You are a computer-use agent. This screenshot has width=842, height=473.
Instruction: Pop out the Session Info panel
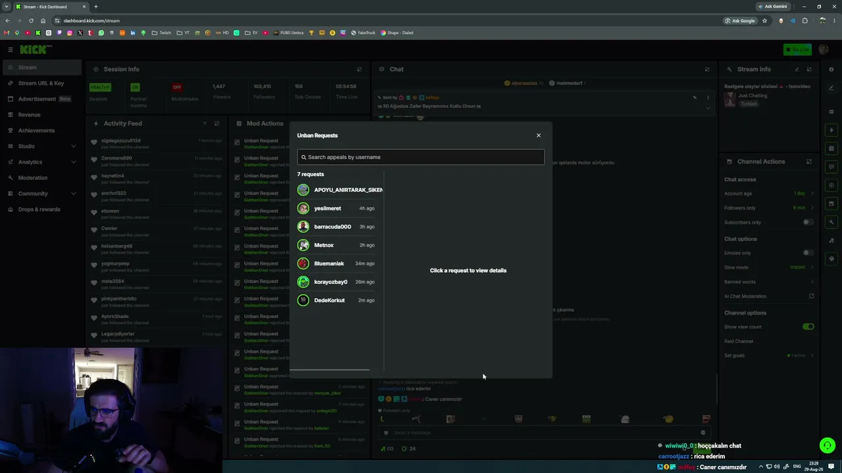[359, 69]
